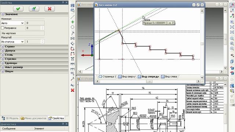This screenshot has width=235, height=132.
Task: Select the diamond-shaped tool icon
Action: [73, 44]
